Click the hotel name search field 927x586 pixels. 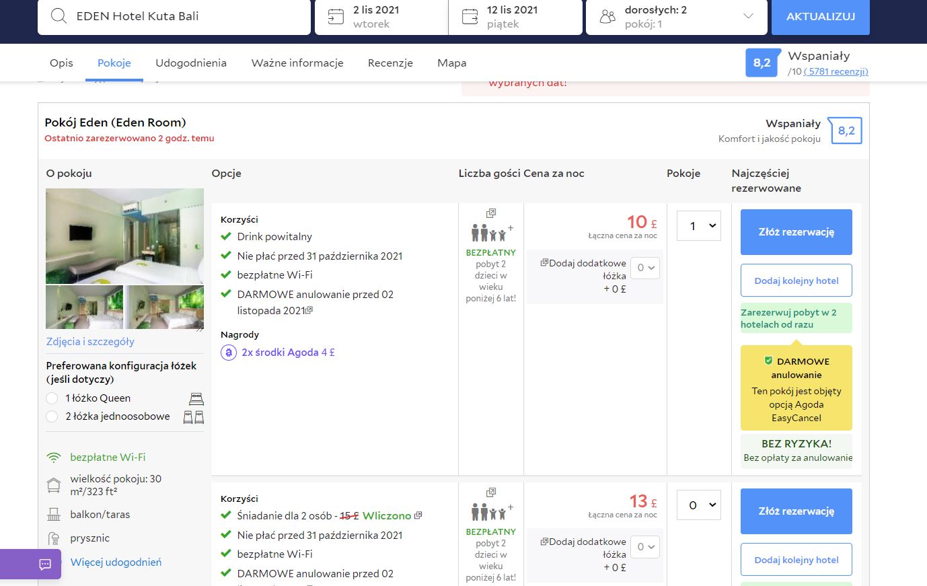[x=174, y=17]
